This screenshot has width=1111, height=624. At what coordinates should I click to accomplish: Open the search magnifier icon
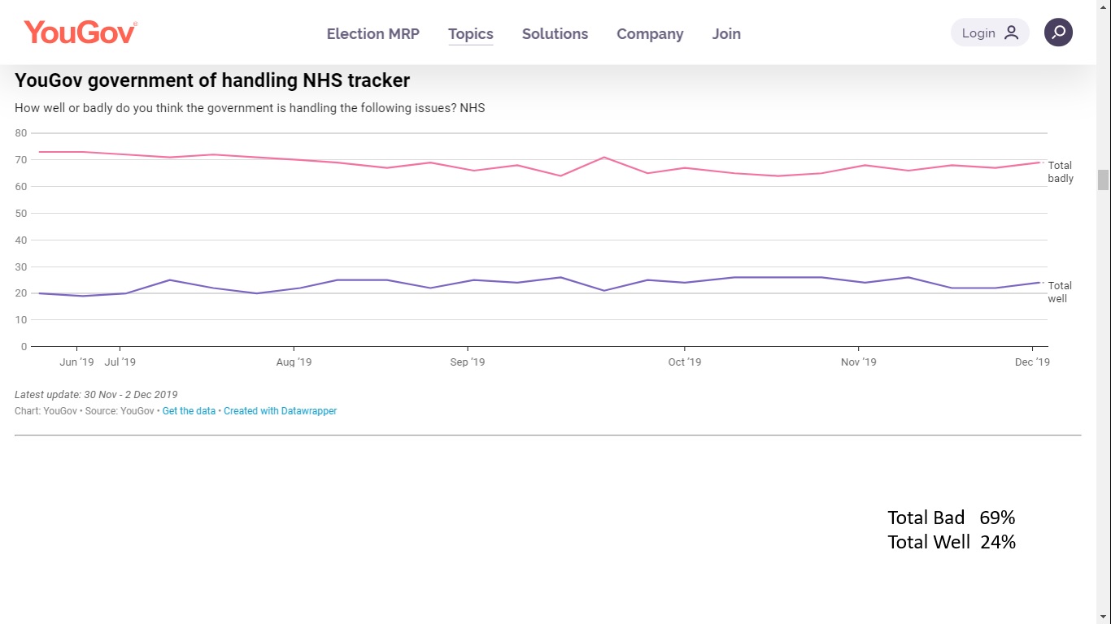click(1058, 32)
